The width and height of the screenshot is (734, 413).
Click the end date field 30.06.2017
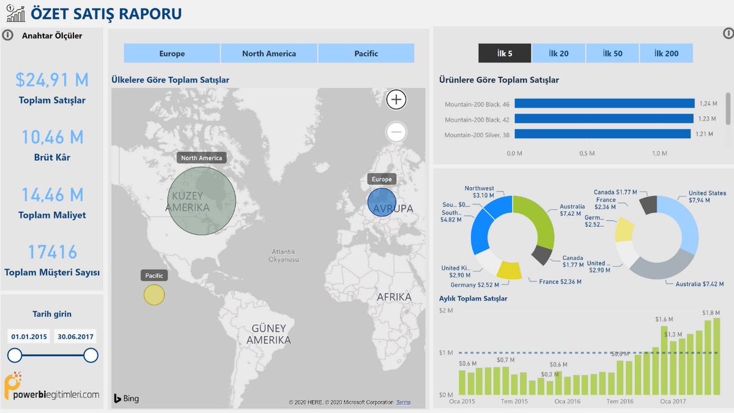(x=75, y=337)
